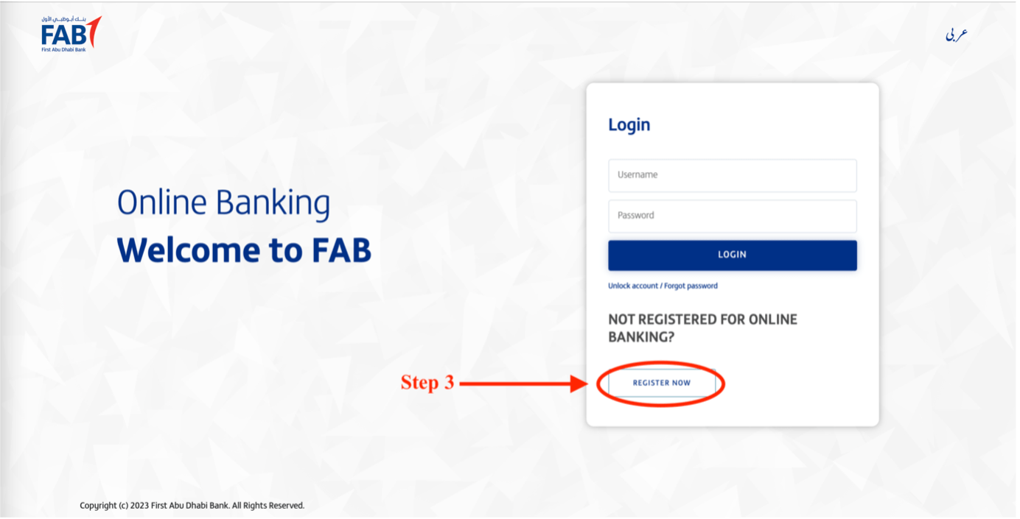Click REGISTER NOW to start registration
Image resolution: width=1020 pixels, height=519 pixels.
point(660,383)
